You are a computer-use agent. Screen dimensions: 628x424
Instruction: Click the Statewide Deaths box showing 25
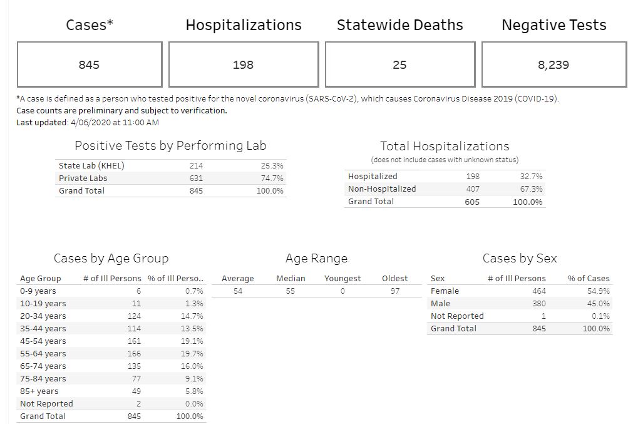pos(399,65)
